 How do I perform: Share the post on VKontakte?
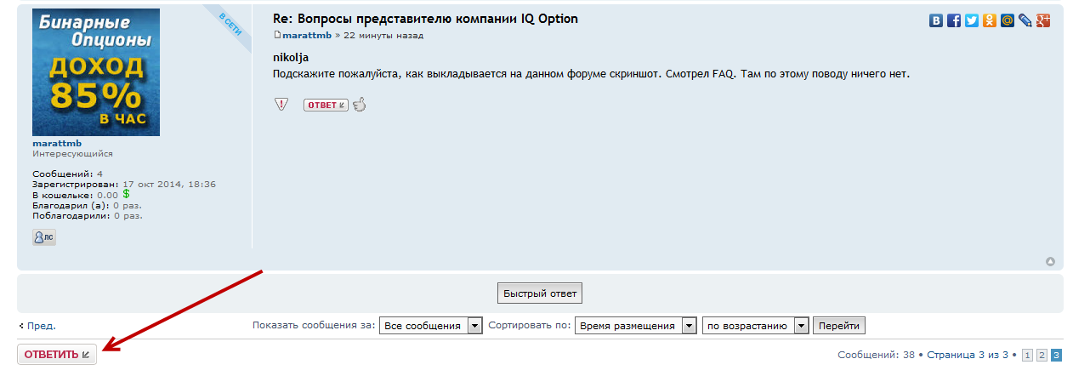[x=936, y=20]
